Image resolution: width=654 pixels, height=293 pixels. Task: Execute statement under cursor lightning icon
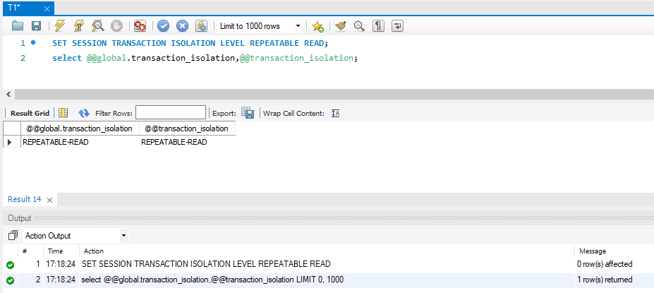[x=79, y=26]
